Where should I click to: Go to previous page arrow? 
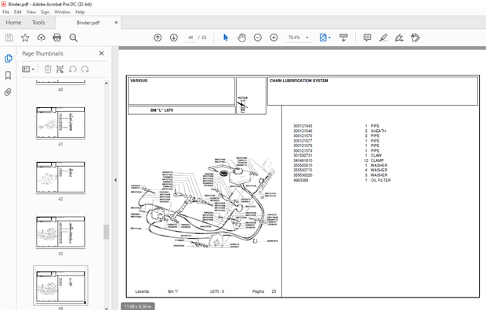(158, 38)
